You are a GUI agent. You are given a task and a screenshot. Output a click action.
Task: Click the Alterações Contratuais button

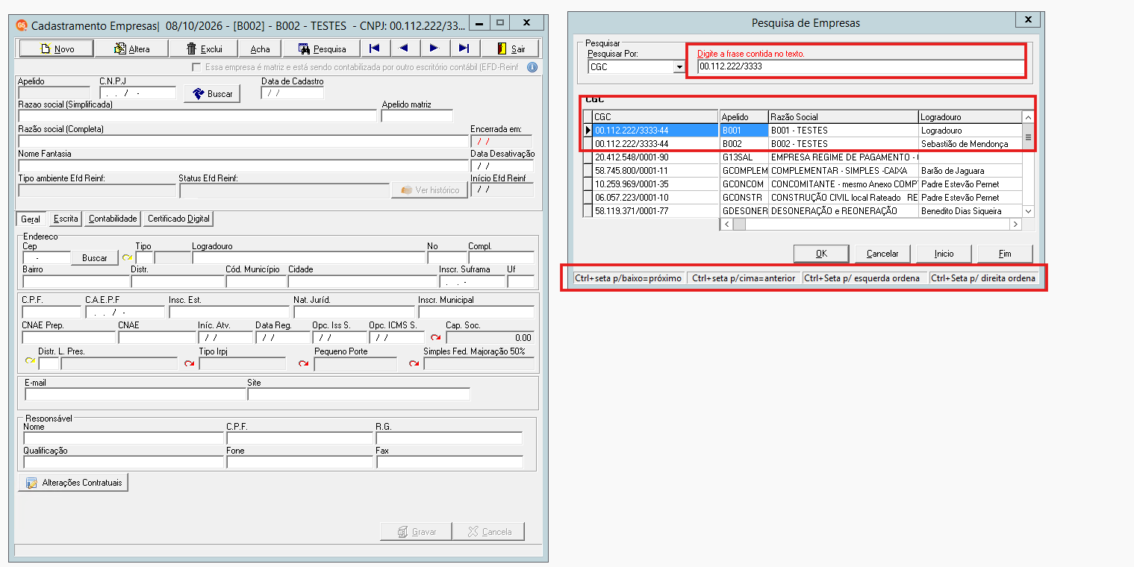coord(73,483)
